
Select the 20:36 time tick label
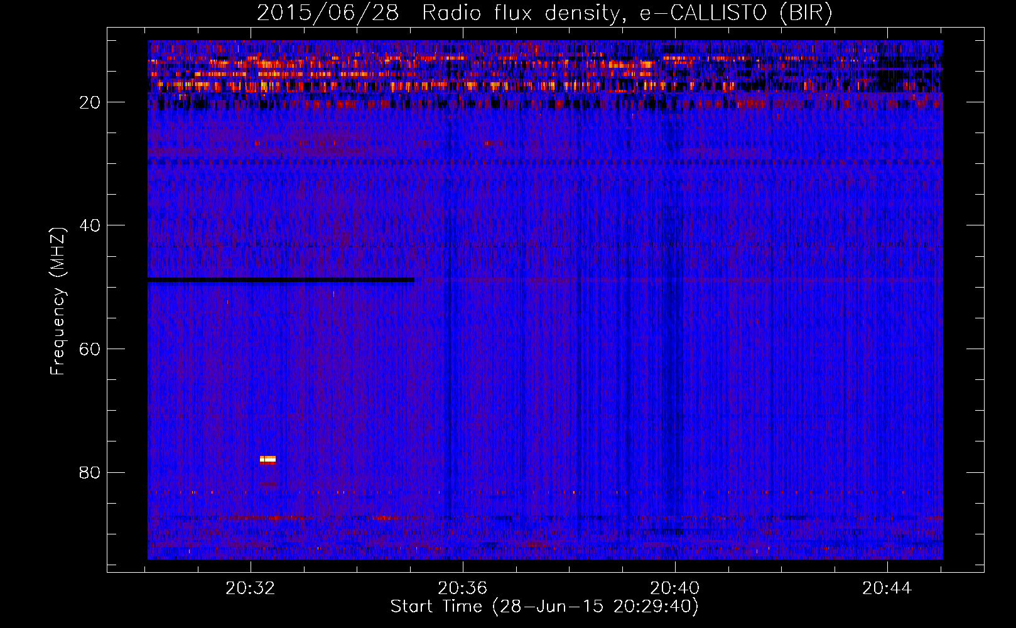(463, 588)
